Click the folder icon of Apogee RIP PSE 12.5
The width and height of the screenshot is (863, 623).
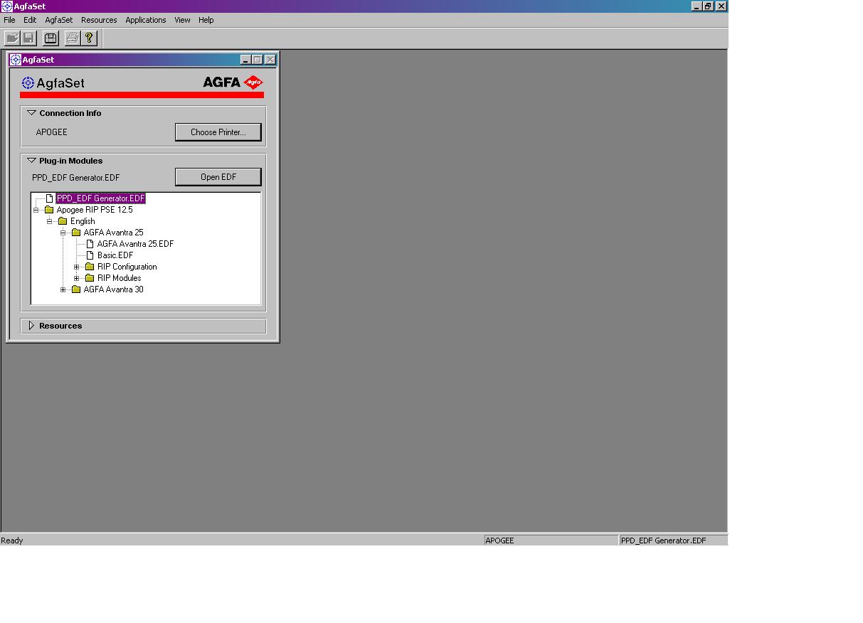[49, 210]
